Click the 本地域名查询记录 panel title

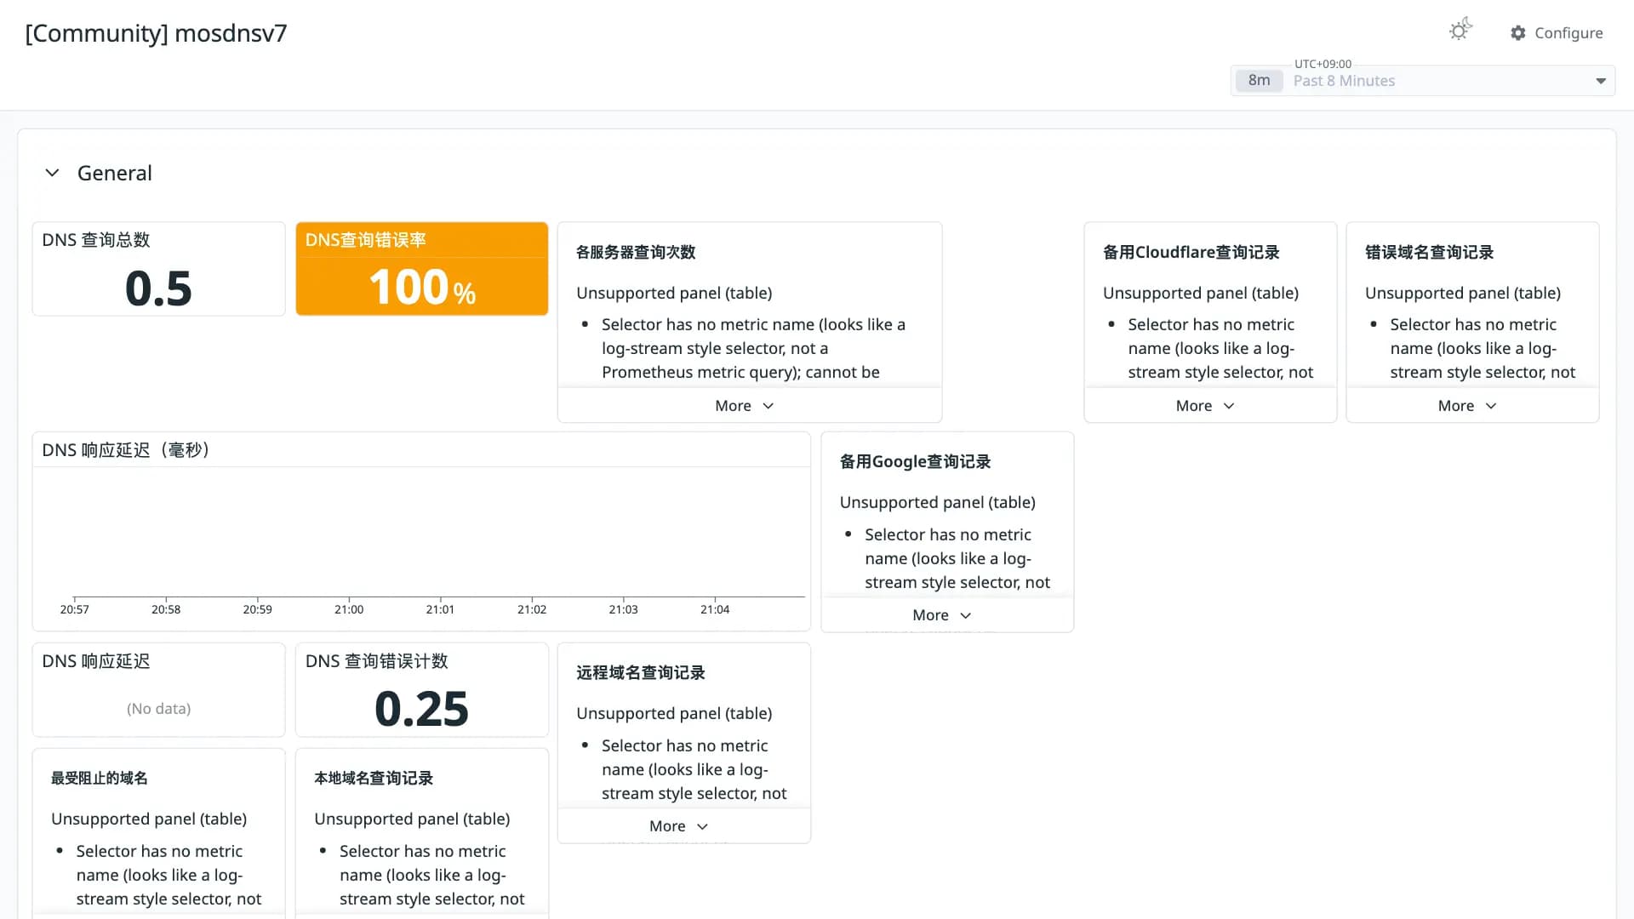[x=374, y=778]
